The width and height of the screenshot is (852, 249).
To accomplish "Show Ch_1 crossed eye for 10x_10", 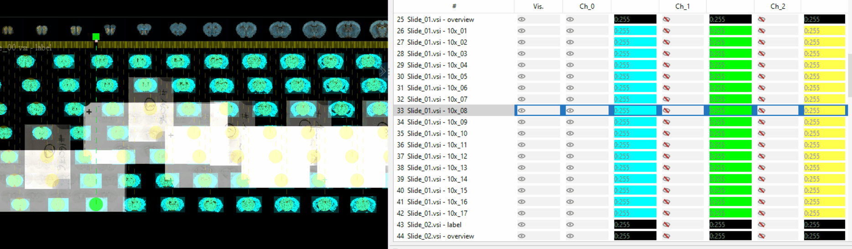I will pos(666,133).
